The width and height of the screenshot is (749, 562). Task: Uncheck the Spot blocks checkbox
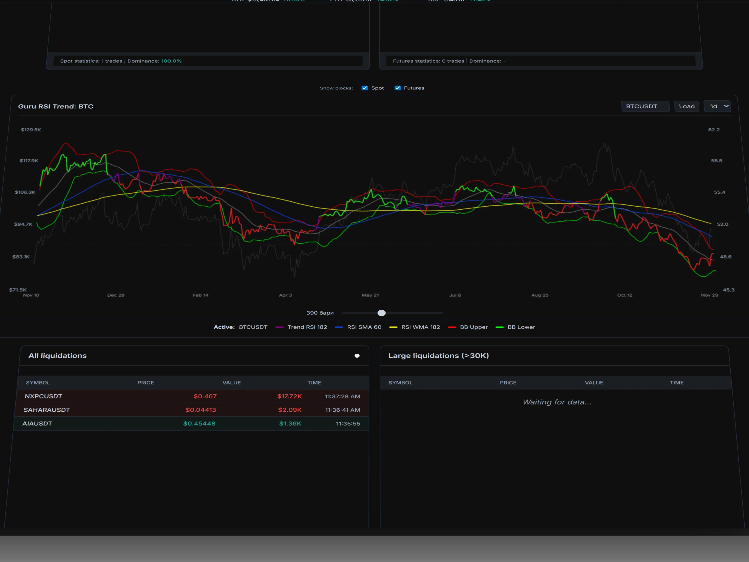click(364, 88)
